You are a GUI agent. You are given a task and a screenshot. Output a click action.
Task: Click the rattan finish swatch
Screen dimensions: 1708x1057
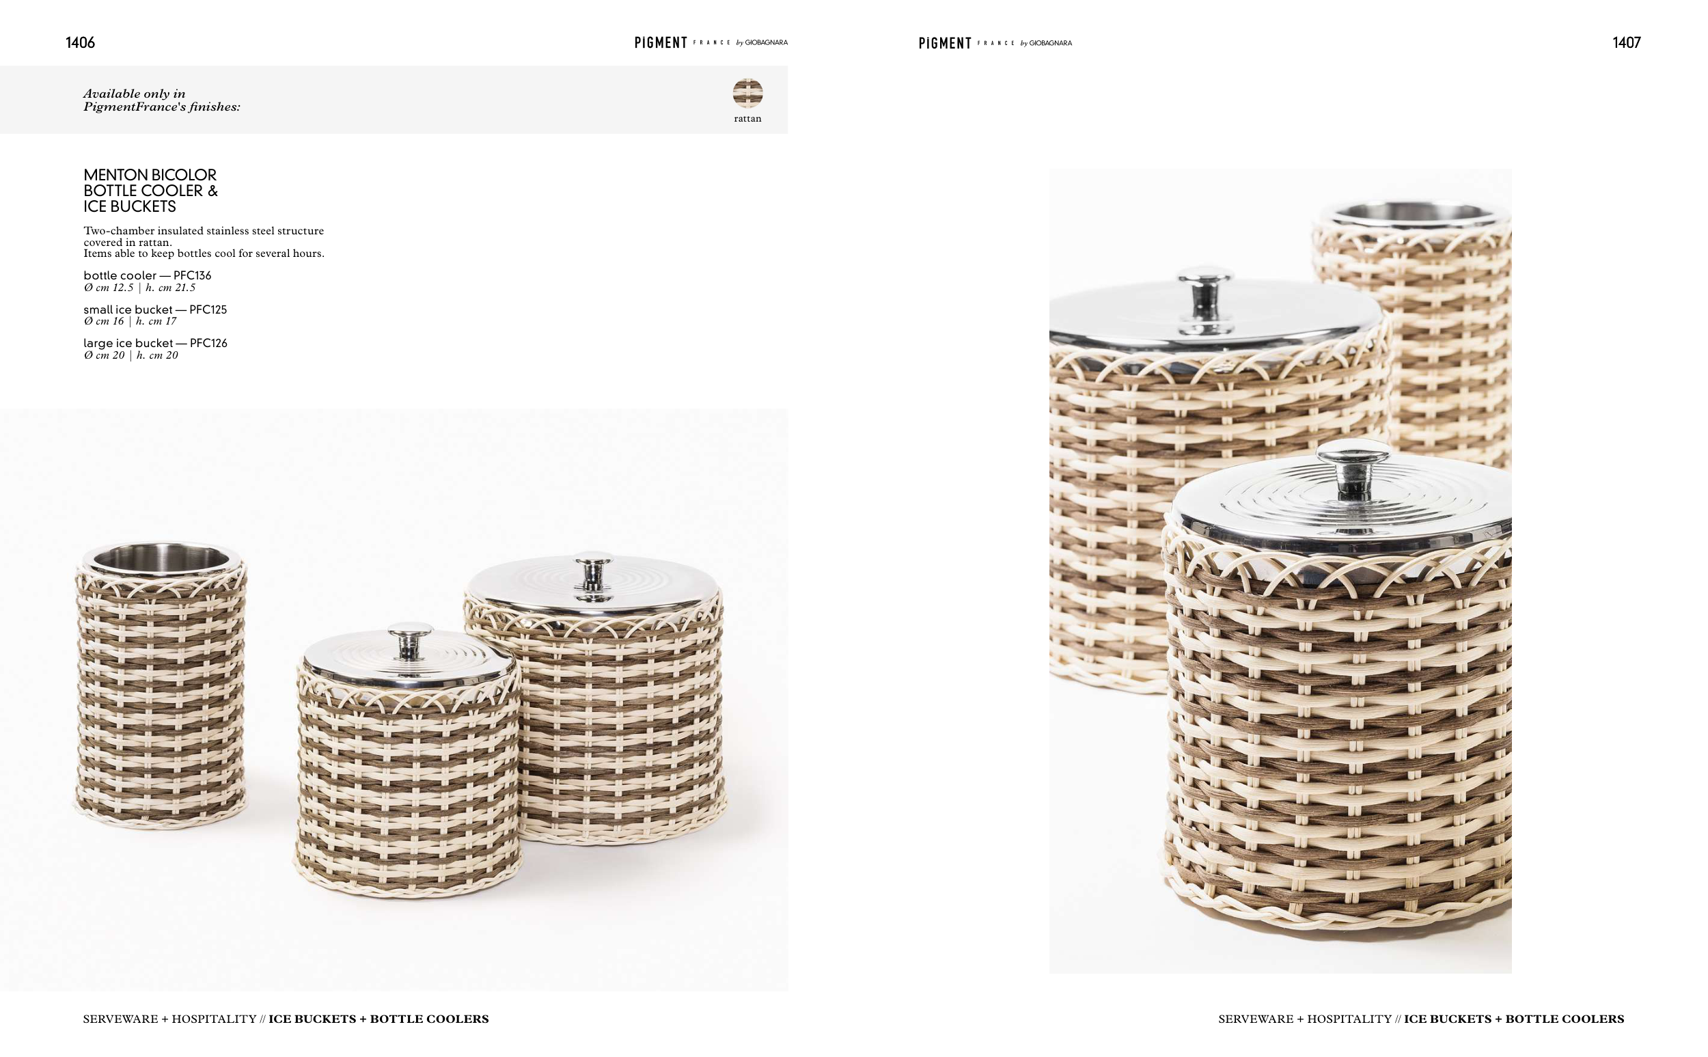pyautogui.click(x=747, y=92)
